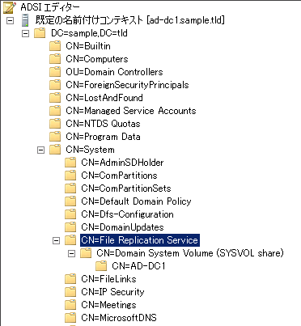The width and height of the screenshot is (301, 326).
Task: Select OU=Domain Controllers
Action: [114, 72]
